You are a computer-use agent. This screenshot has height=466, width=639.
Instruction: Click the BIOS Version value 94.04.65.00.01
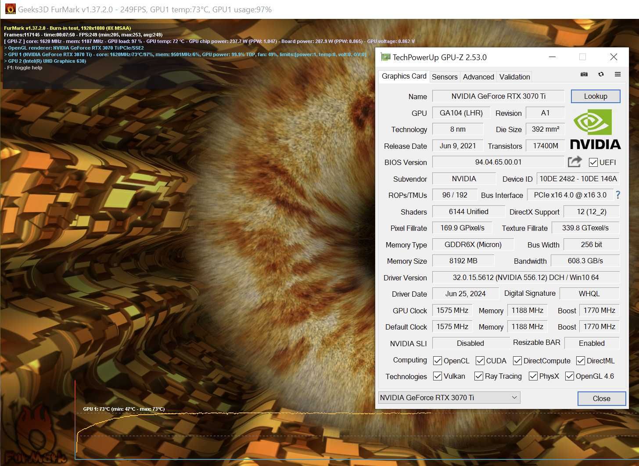pos(498,162)
